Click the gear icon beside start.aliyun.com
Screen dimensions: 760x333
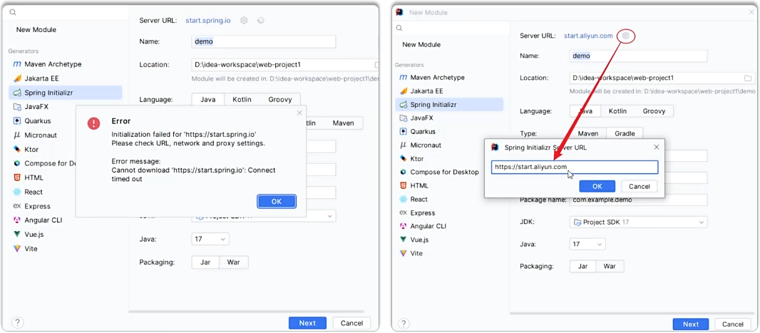click(x=626, y=36)
